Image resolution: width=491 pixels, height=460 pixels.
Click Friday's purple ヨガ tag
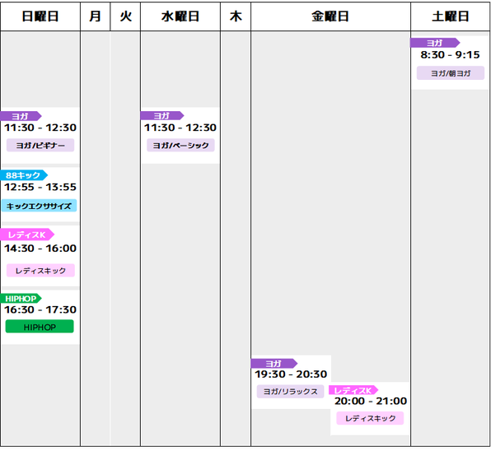(x=274, y=364)
